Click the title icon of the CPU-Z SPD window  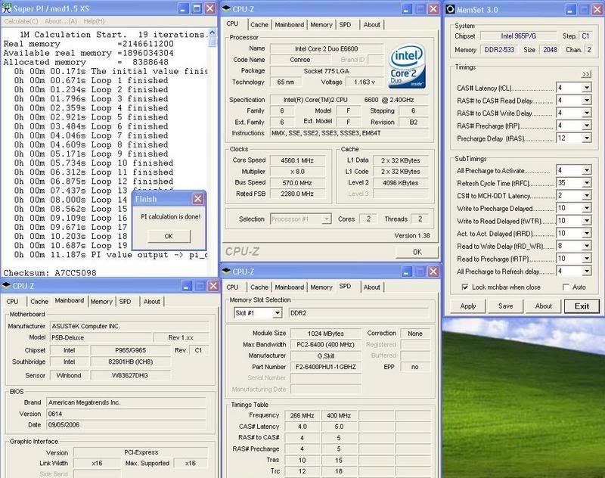(227, 272)
